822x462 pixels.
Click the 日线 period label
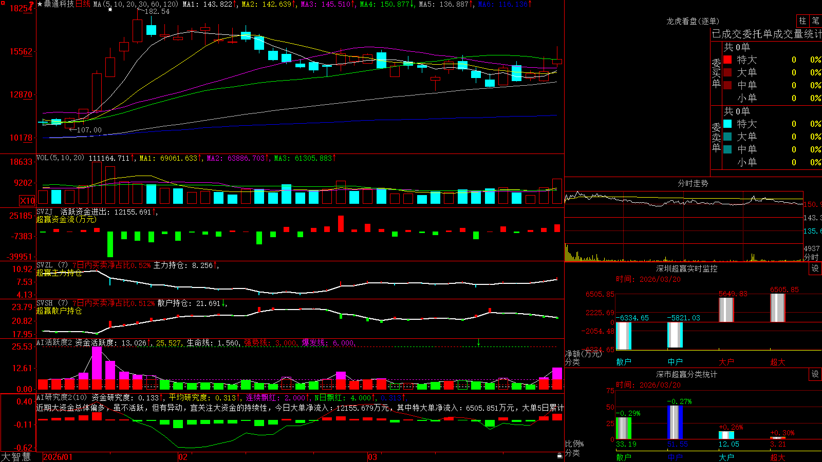pos(83,4)
